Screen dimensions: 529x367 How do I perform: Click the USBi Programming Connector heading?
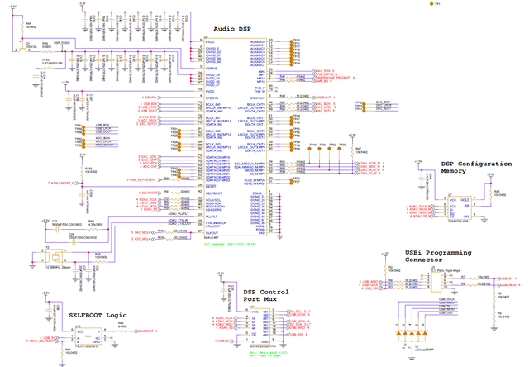tap(438, 256)
